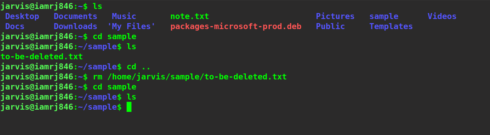Click the Documents directory in listing
Viewport: 490px width, 135px height.
75,16
